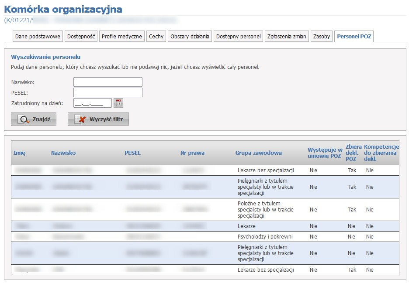Select the Zatrudniony na dzień date field
Viewport: 409px width, 283px height.
tap(92, 103)
